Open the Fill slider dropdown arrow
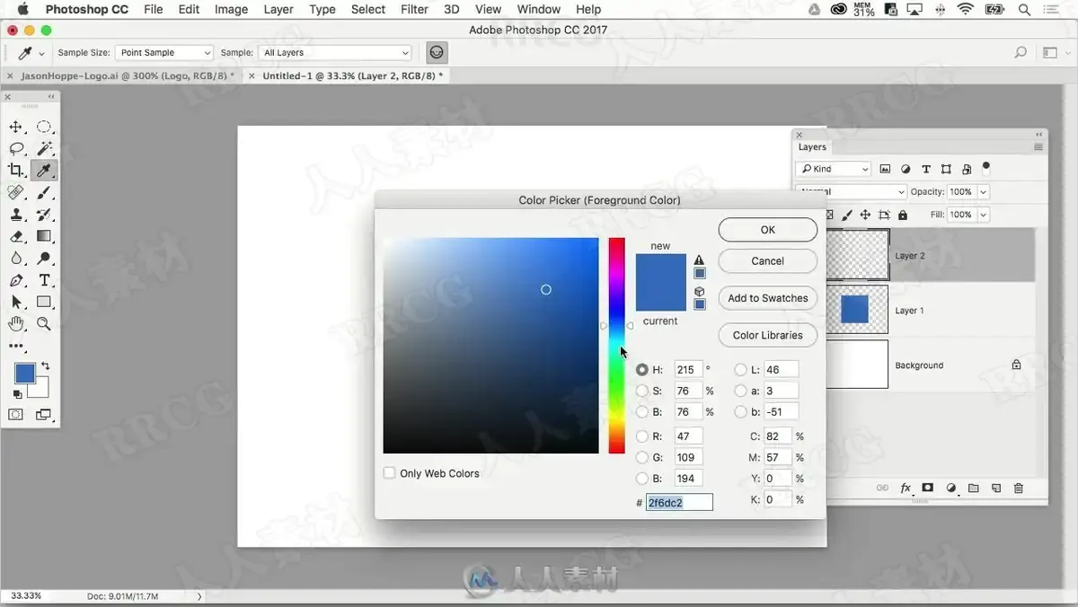Image resolution: width=1078 pixels, height=607 pixels. [x=984, y=216]
